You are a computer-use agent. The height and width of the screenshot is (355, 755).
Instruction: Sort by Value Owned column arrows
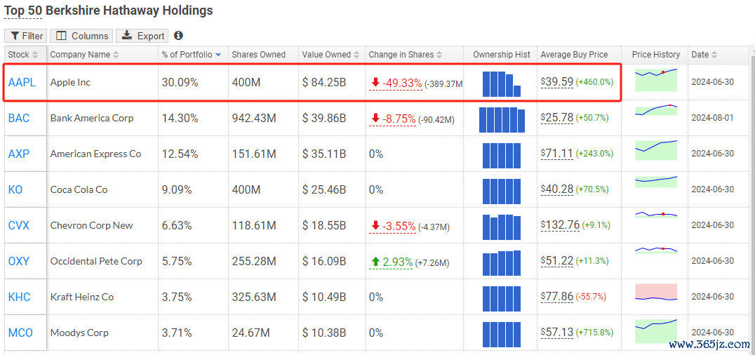point(356,55)
